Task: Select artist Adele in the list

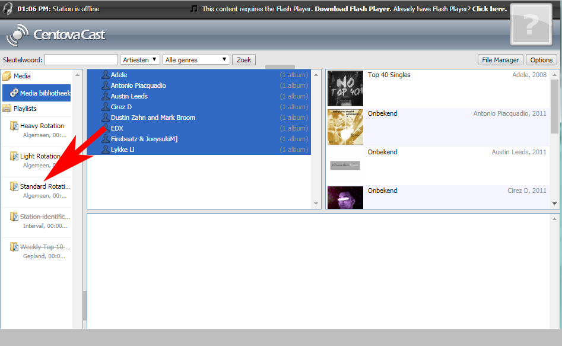Action: click(199, 75)
